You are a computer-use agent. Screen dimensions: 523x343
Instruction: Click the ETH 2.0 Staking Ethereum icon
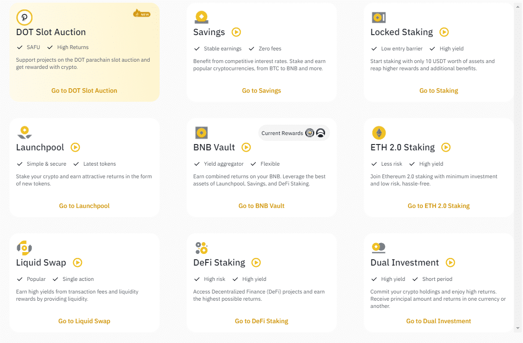pyautogui.click(x=379, y=133)
